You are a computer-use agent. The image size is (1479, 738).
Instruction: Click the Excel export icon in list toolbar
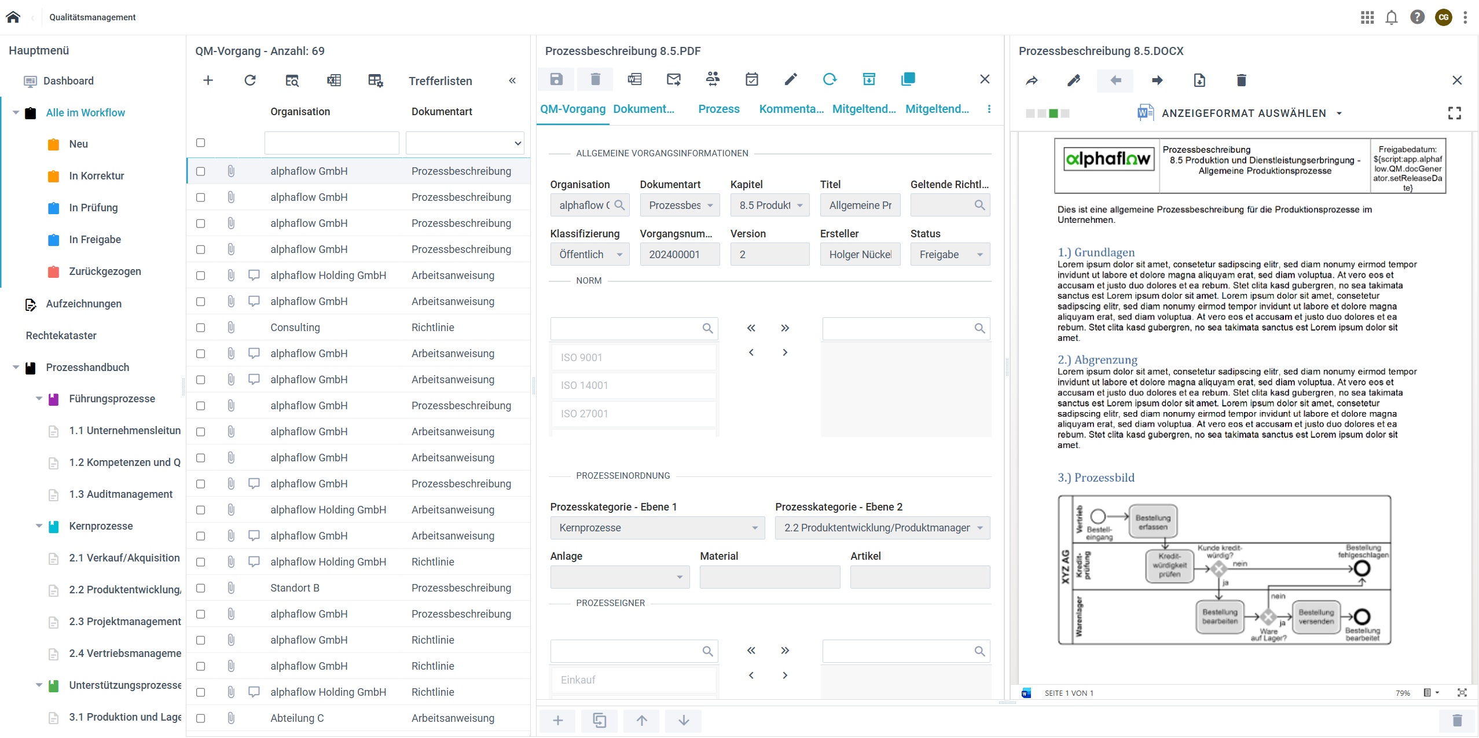pos(334,80)
